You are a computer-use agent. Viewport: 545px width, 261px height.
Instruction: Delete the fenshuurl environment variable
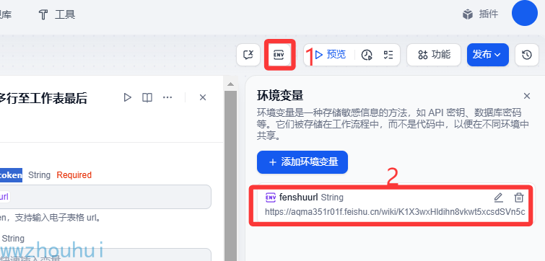pos(519,198)
